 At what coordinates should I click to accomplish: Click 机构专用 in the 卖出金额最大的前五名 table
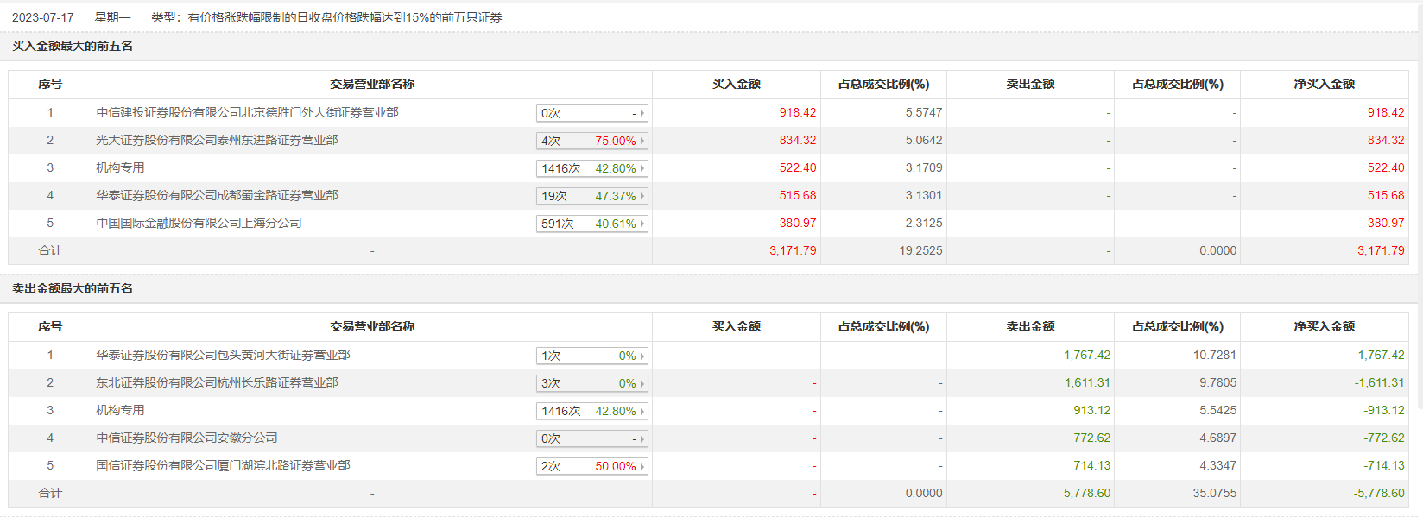coord(120,410)
